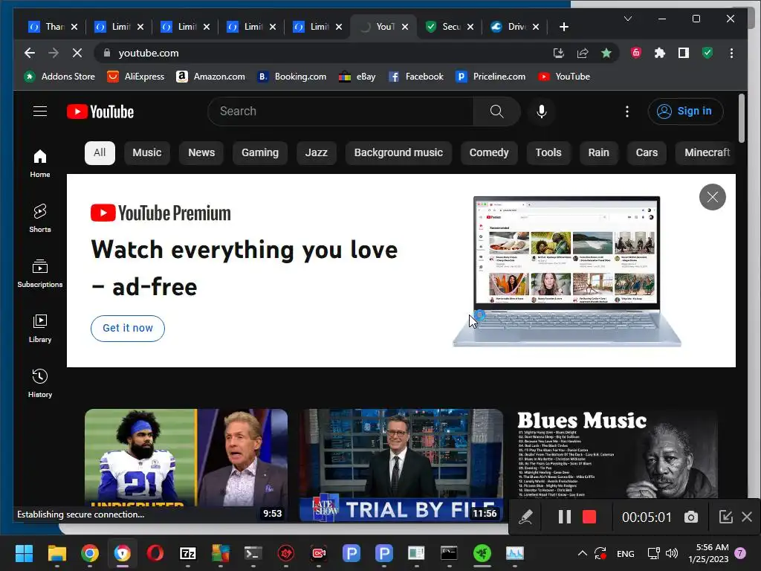
Task: Select the Music filter chip
Action: pos(147,152)
